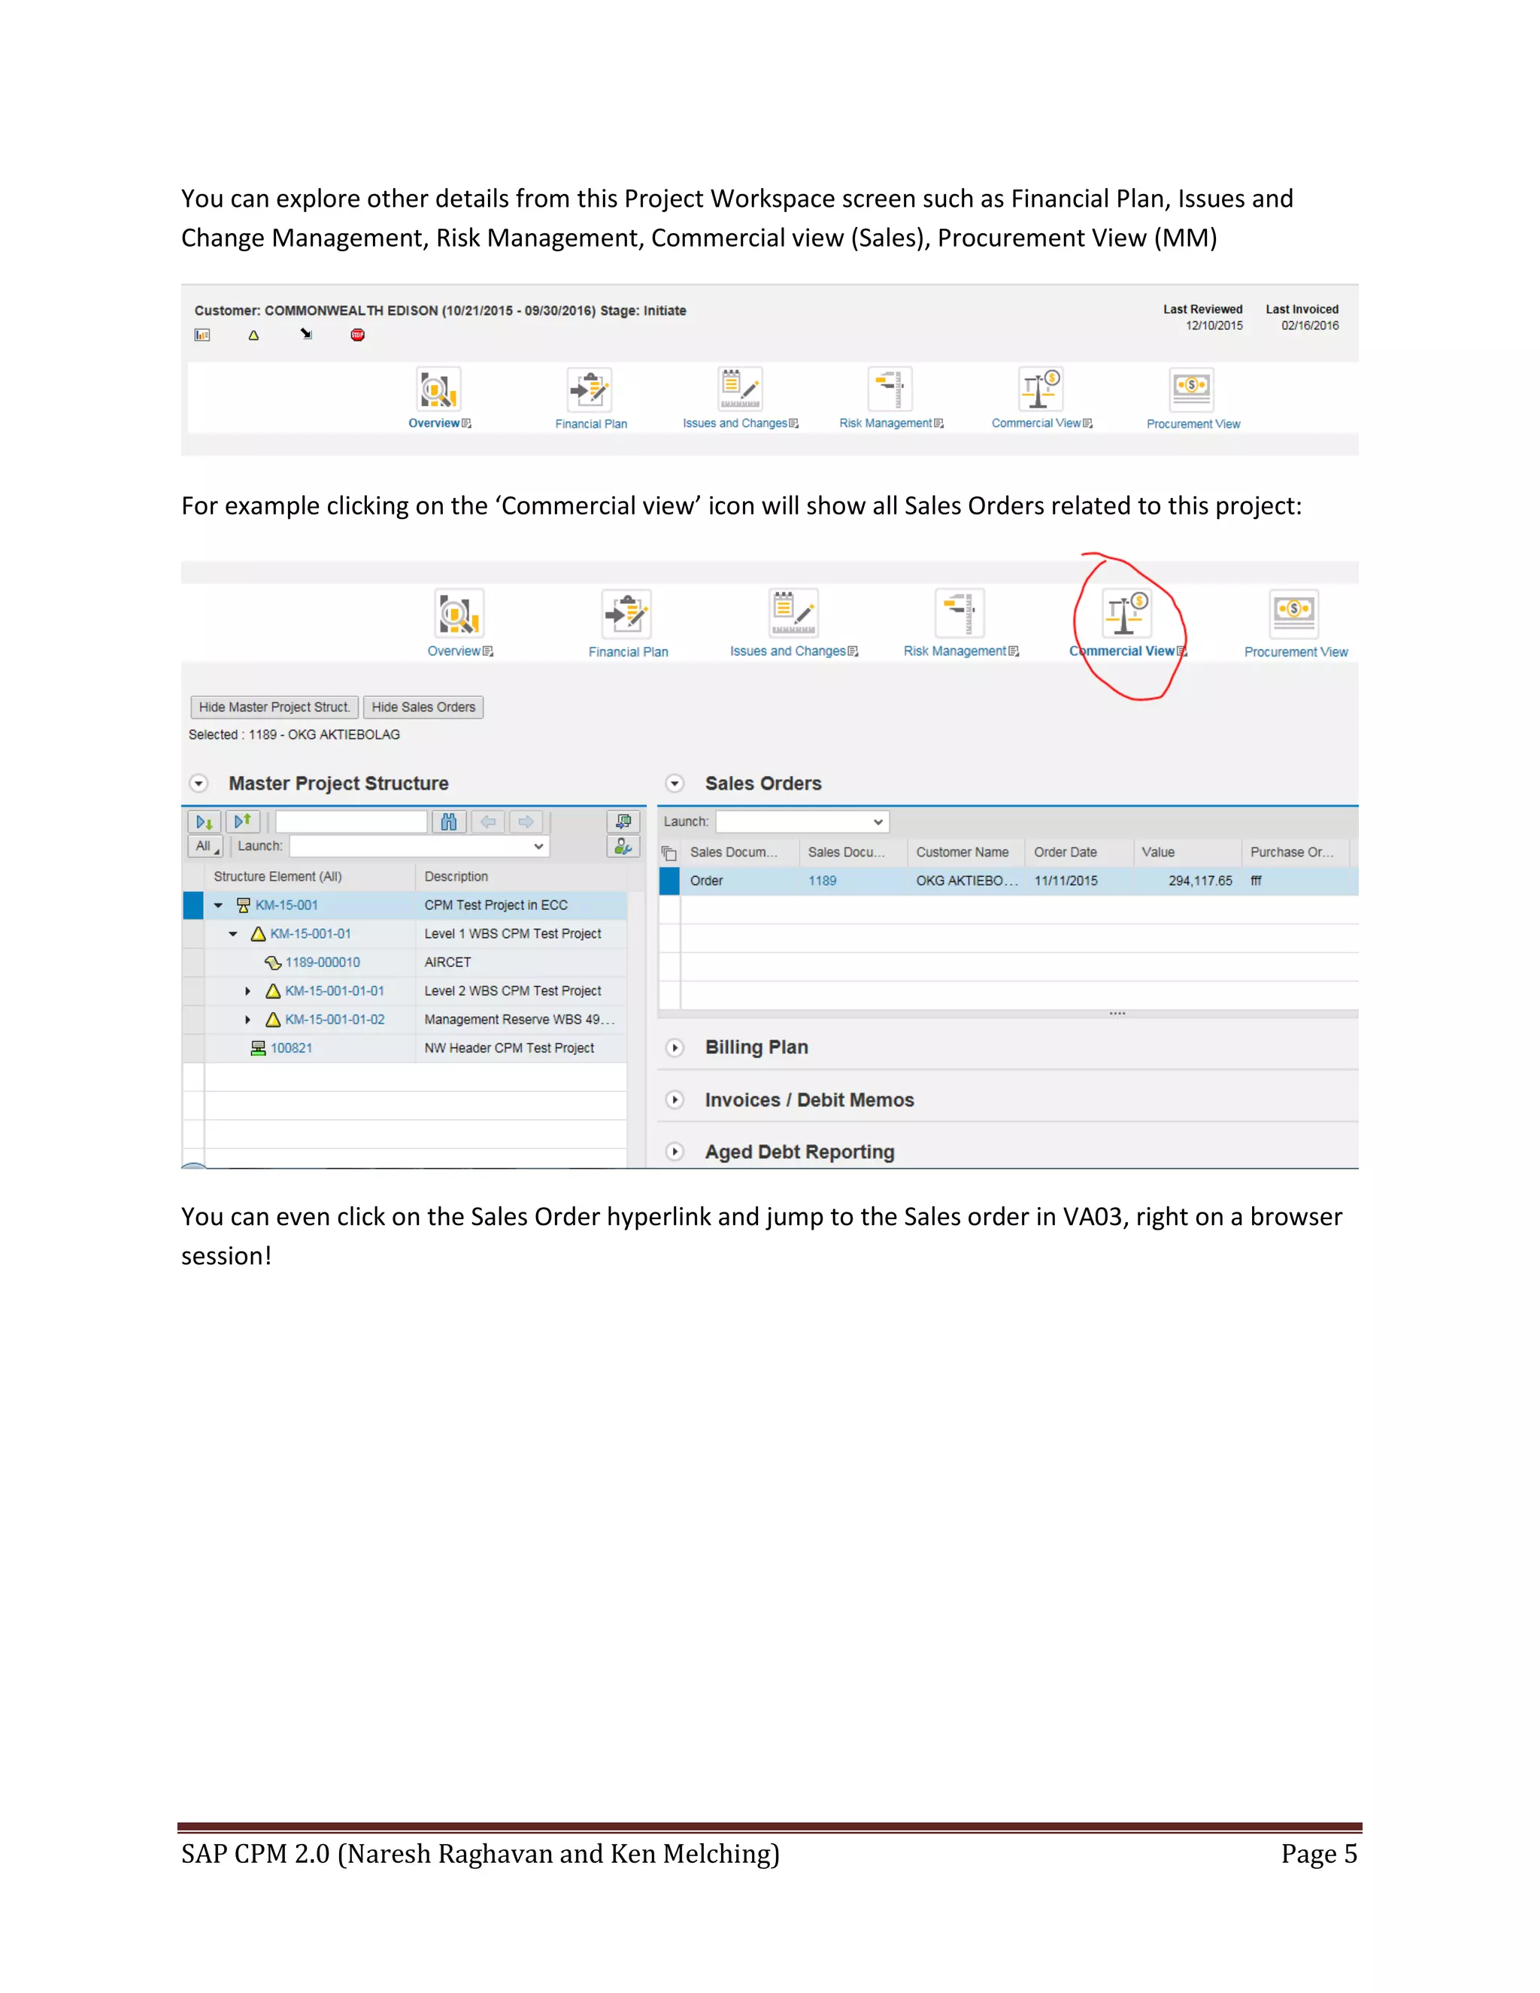This screenshot has width=1540, height=1993.
Task: Click the Hide Master Project Struct. button
Action: [x=274, y=707]
